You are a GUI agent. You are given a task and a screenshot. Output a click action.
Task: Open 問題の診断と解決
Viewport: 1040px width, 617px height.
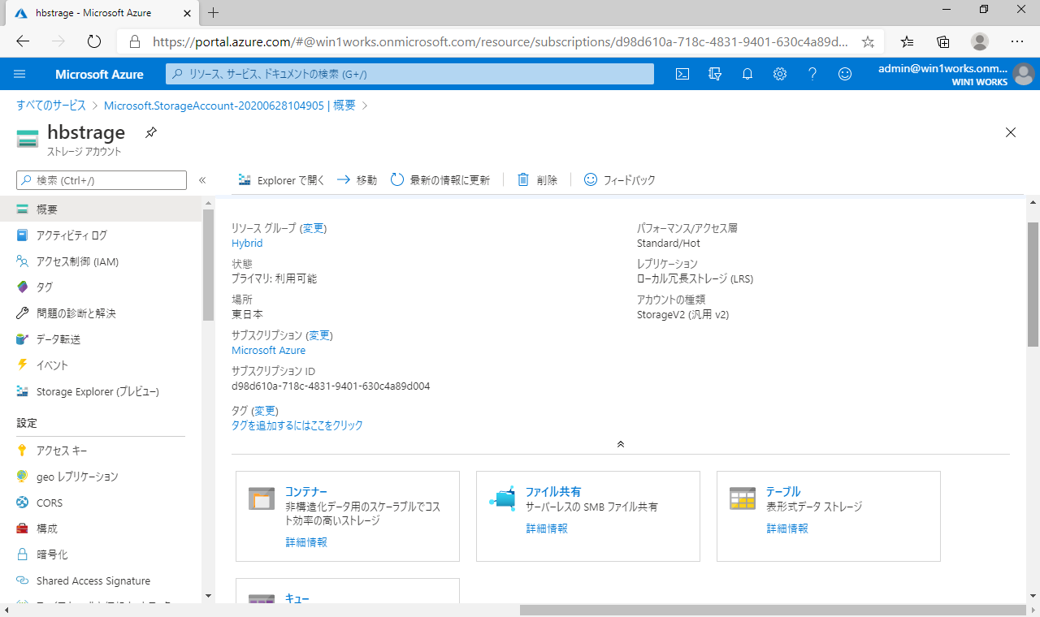[x=101, y=313]
